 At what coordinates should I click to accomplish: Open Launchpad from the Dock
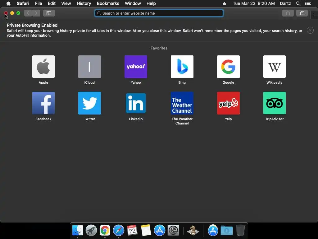pos(91,231)
